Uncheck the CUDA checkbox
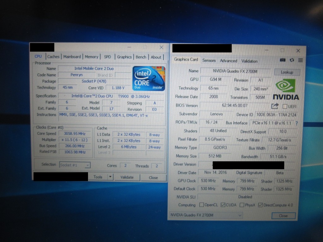 pyautogui.click(x=223, y=205)
